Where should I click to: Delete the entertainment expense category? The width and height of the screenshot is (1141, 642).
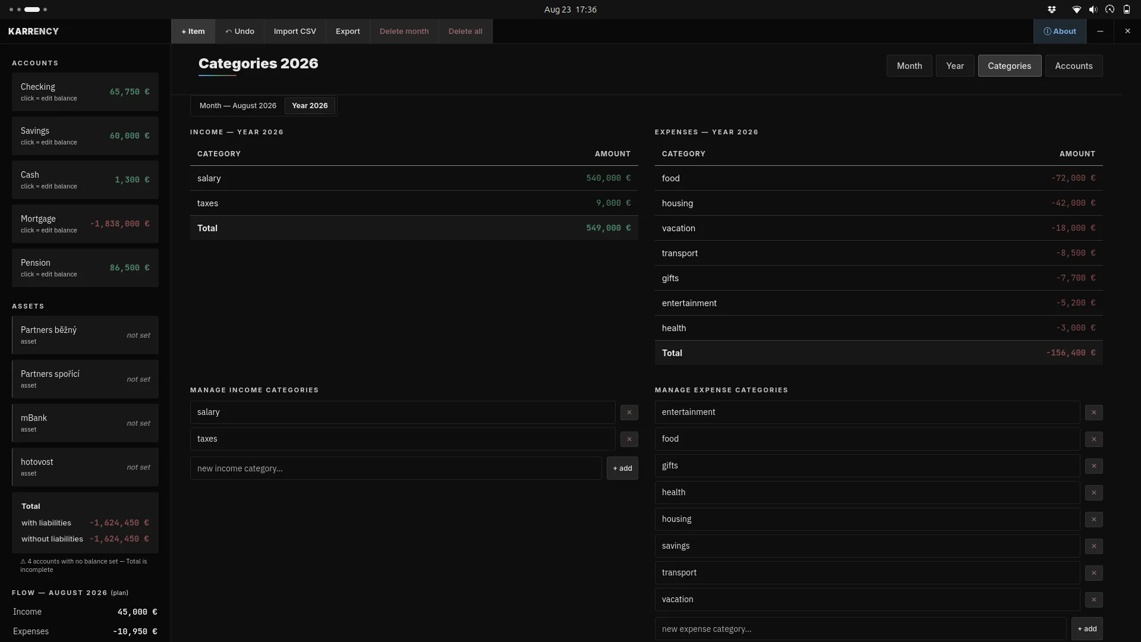[x=1093, y=413]
